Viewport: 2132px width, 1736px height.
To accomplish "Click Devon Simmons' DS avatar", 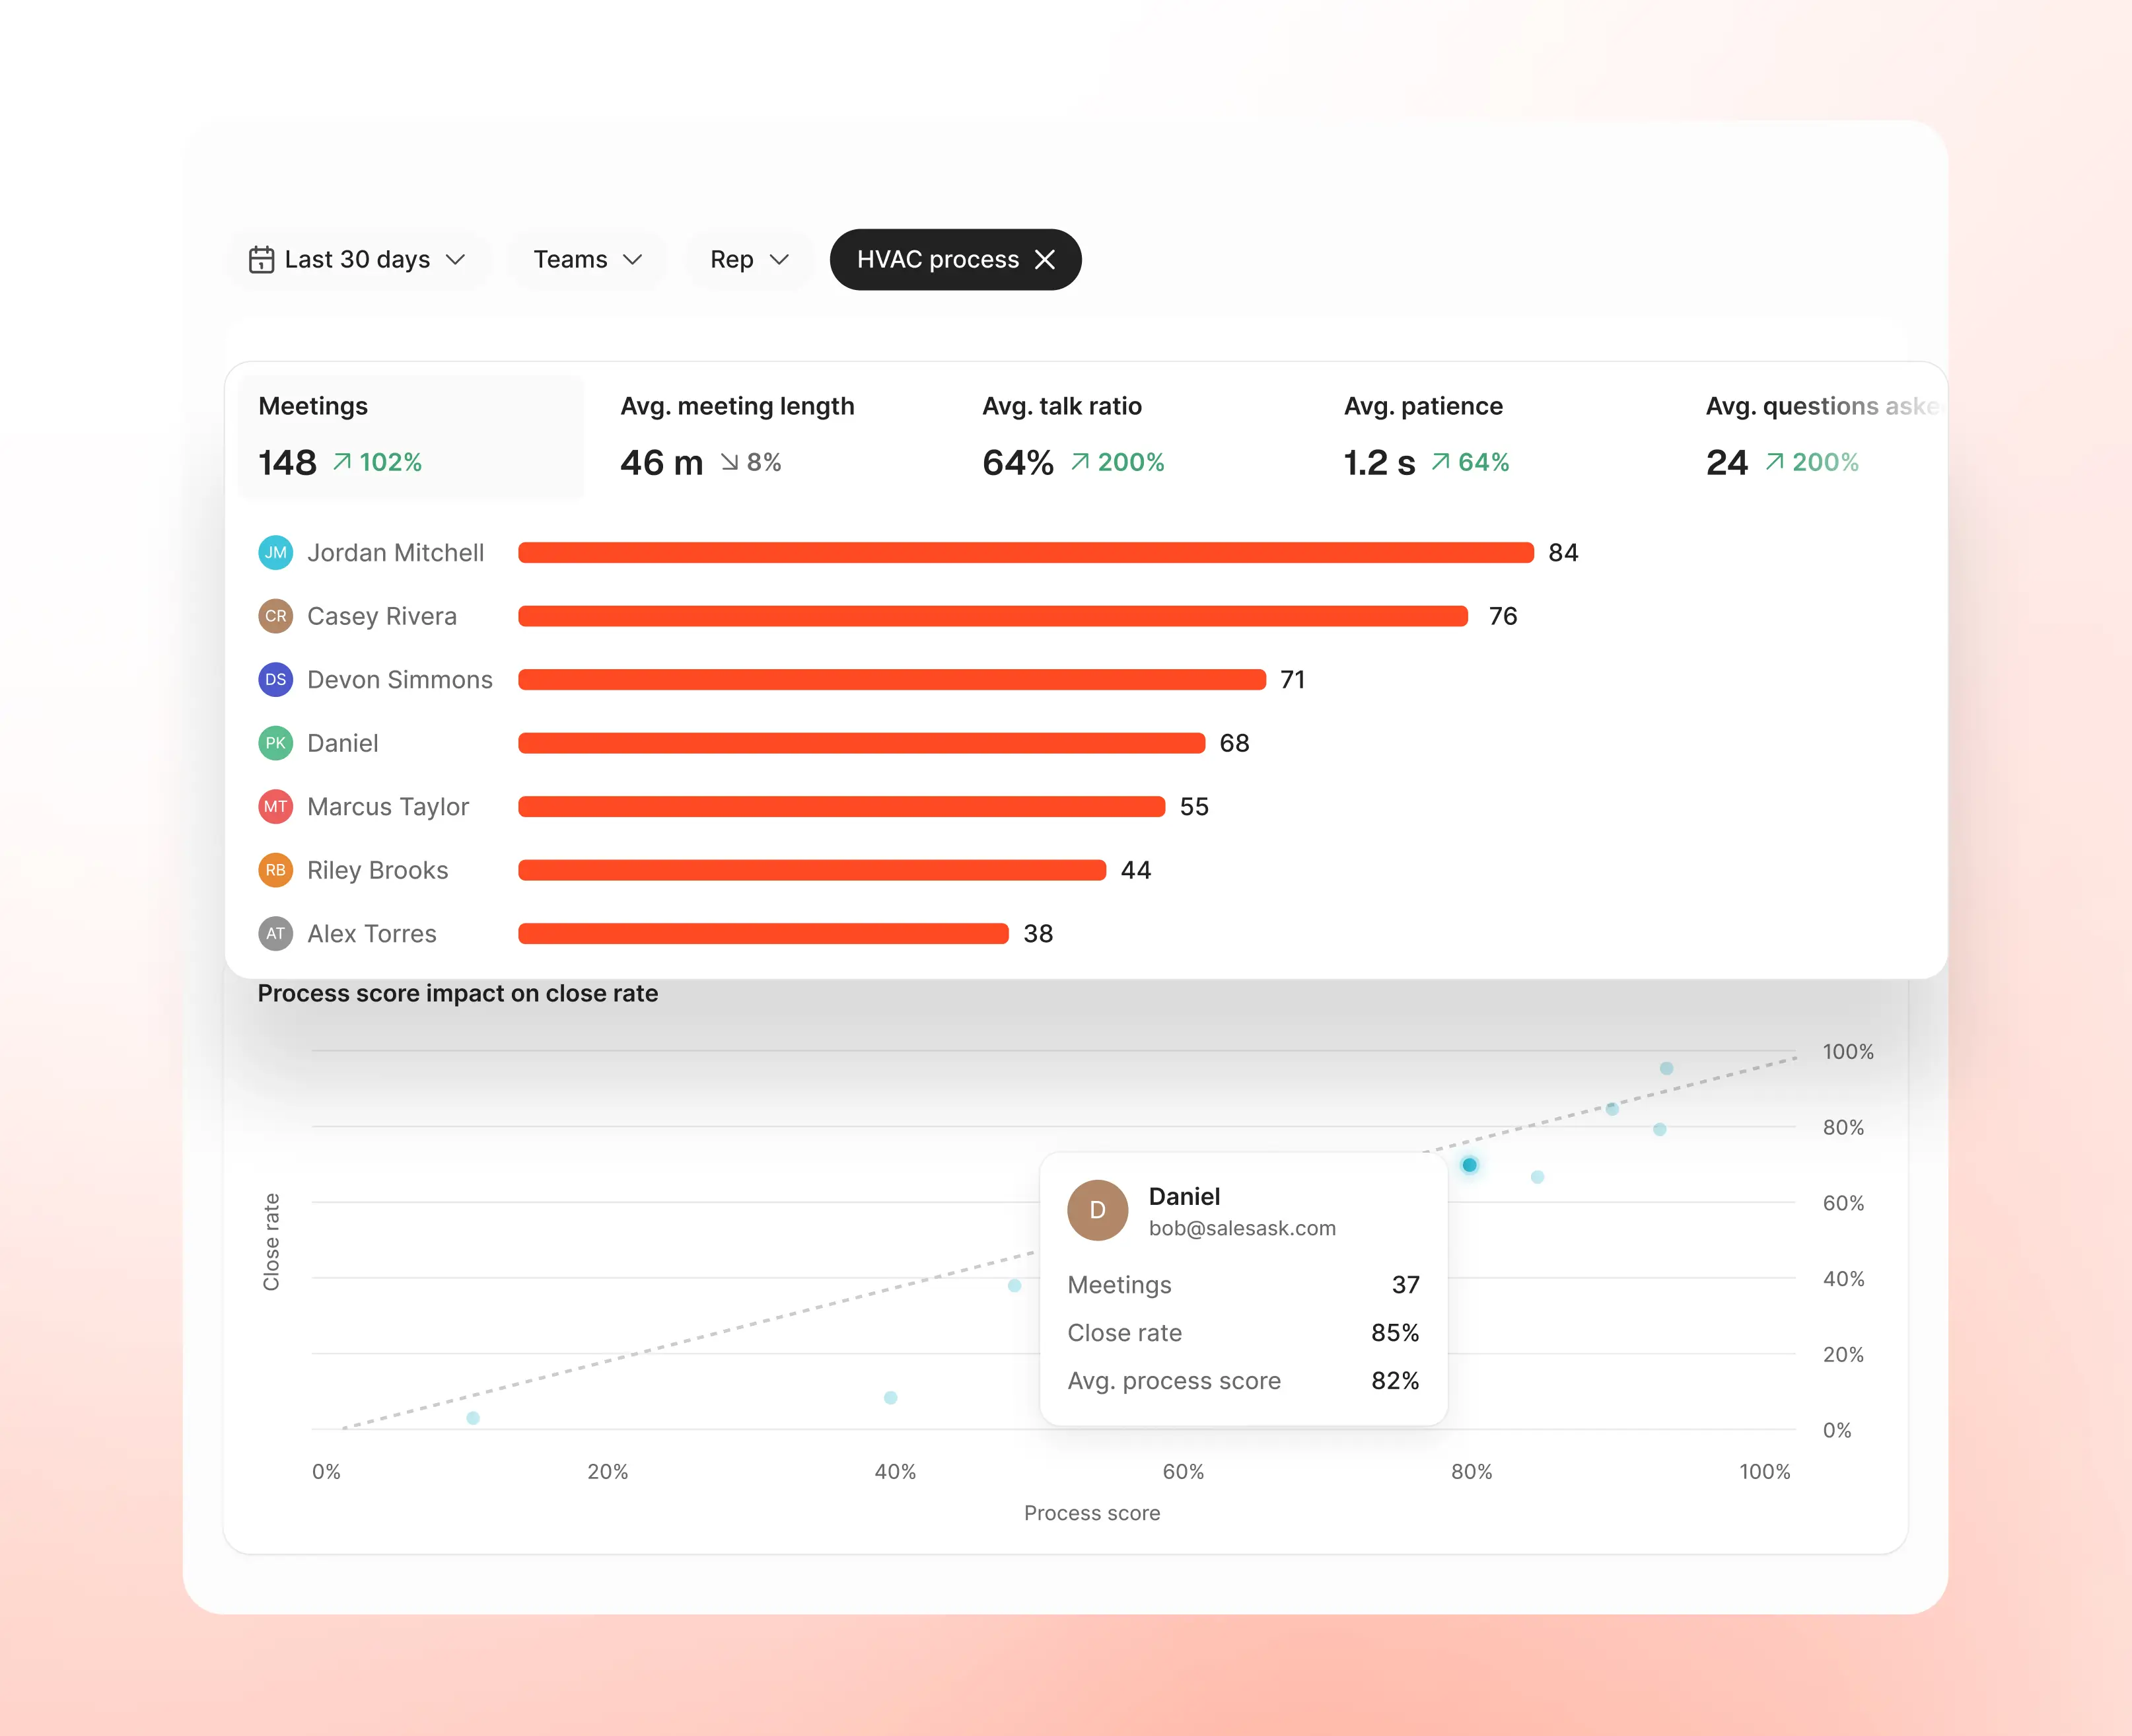I will (276, 680).
